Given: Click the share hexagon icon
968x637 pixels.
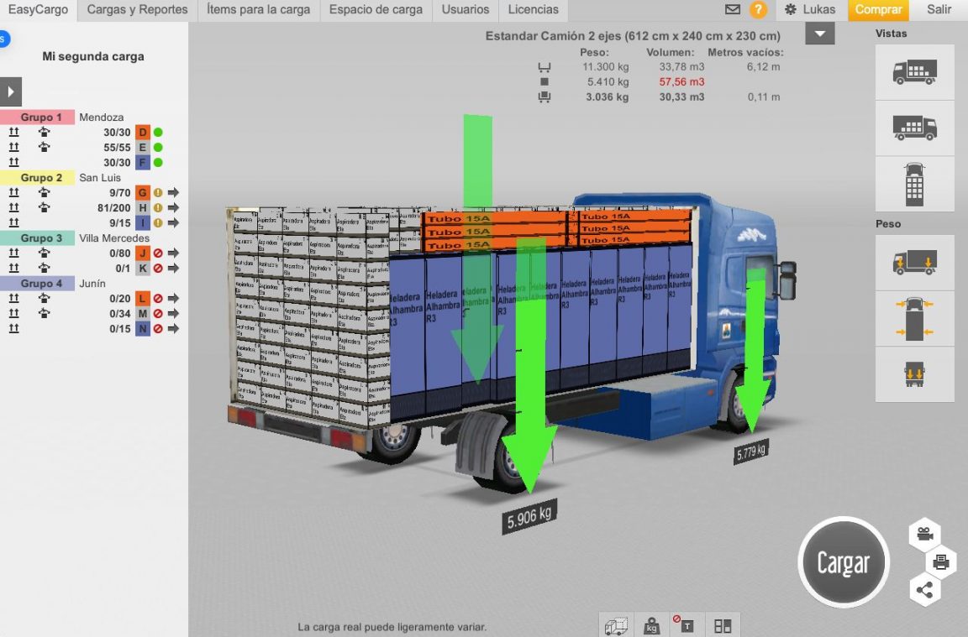Looking at the screenshot, I should tap(924, 591).
